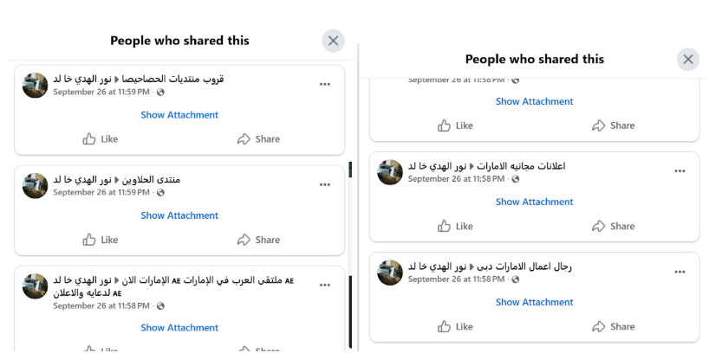
Task: Open options menu for رجال اعمال الامارات دبى post
Action: click(x=680, y=272)
